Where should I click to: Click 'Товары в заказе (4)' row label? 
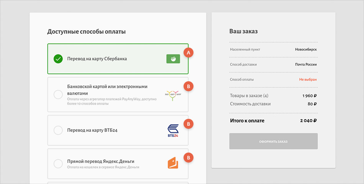pyautogui.click(x=249, y=96)
